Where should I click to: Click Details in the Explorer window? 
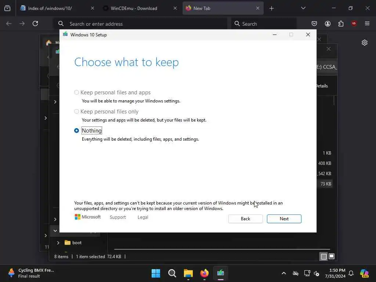322,86
